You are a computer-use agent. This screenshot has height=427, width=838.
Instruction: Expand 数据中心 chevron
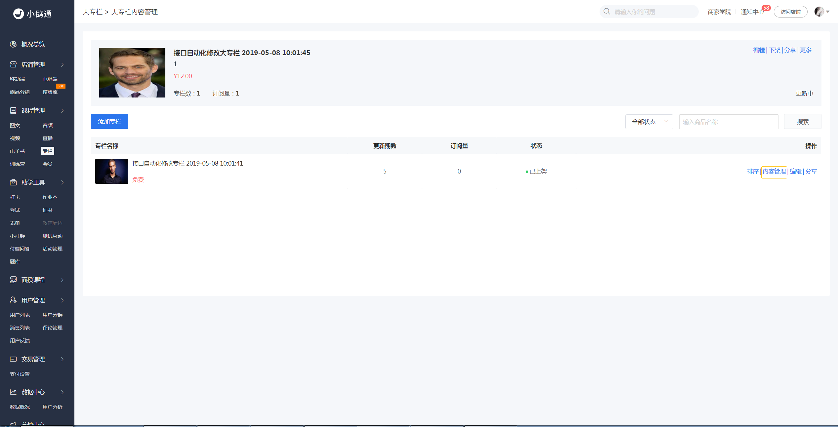click(62, 392)
